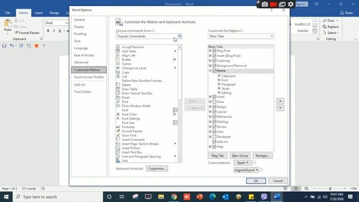Viewport: 359px width, 202px height.
Task: Open the recorder settings gear icon
Action: [x=291, y=4]
